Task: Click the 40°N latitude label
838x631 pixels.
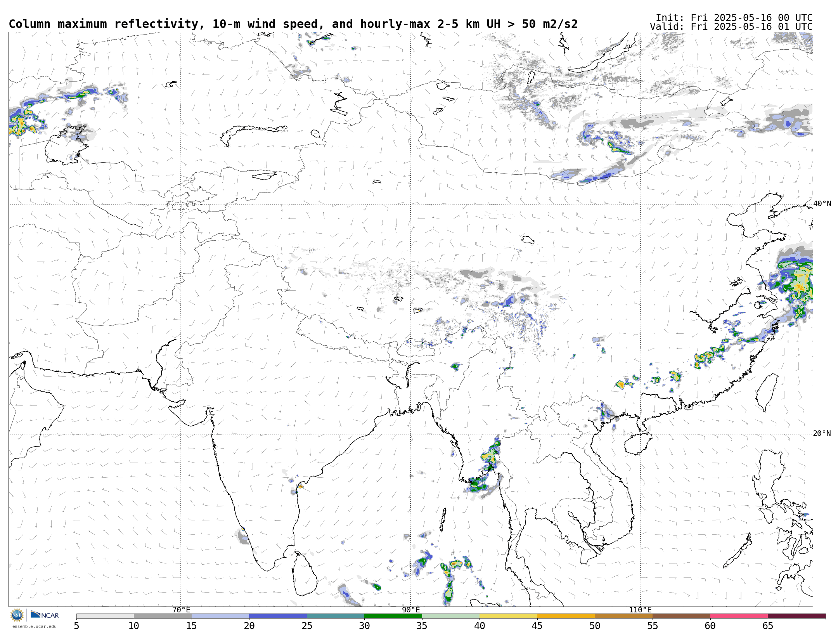Action: [x=822, y=204]
